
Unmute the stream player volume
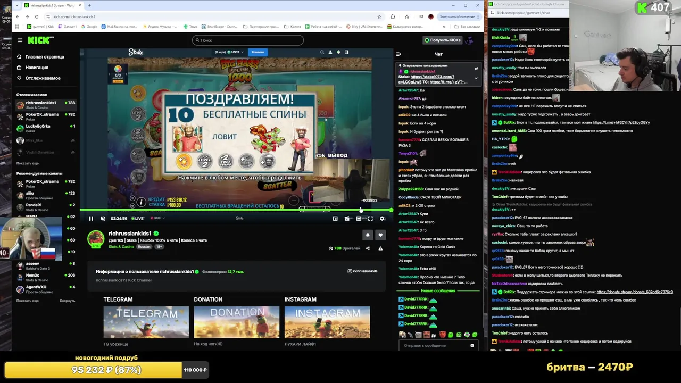pyautogui.click(x=103, y=218)
